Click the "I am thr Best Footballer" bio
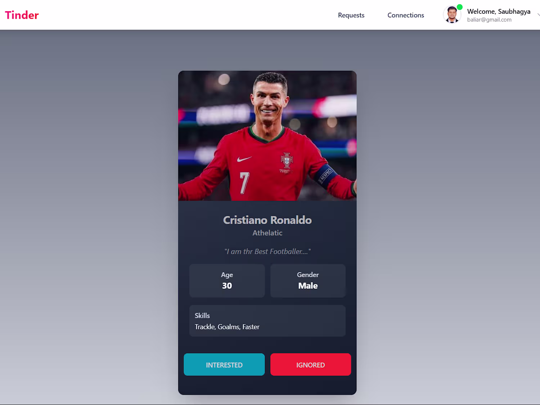The width and height of the screenshot is (540, 405). [x=267, y=251]
